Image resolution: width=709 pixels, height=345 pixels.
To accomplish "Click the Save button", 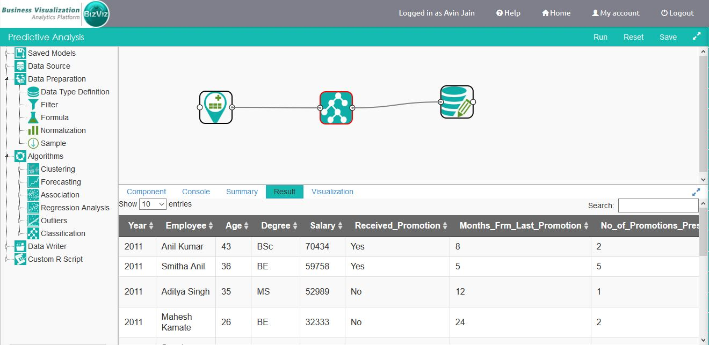I will point(668,37).
